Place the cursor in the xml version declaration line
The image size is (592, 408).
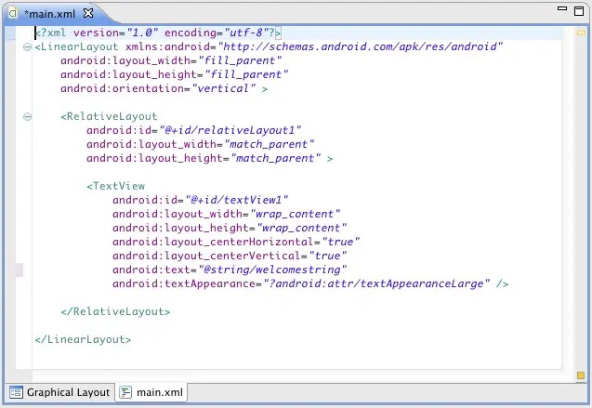[158, 33]
